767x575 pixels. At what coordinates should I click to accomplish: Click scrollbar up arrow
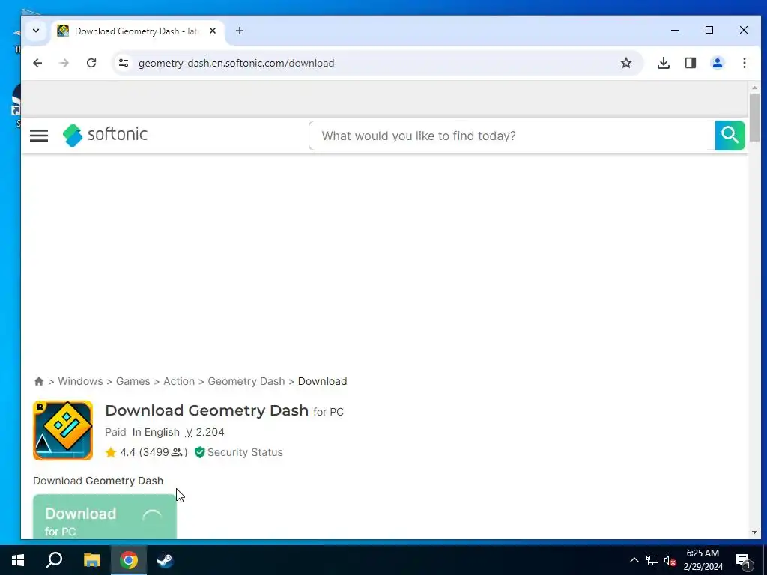click(x=754, y=88)
